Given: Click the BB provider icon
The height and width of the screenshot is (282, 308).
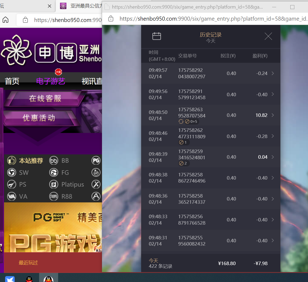Looking at the screenshot, I should [x=54, y=161].
